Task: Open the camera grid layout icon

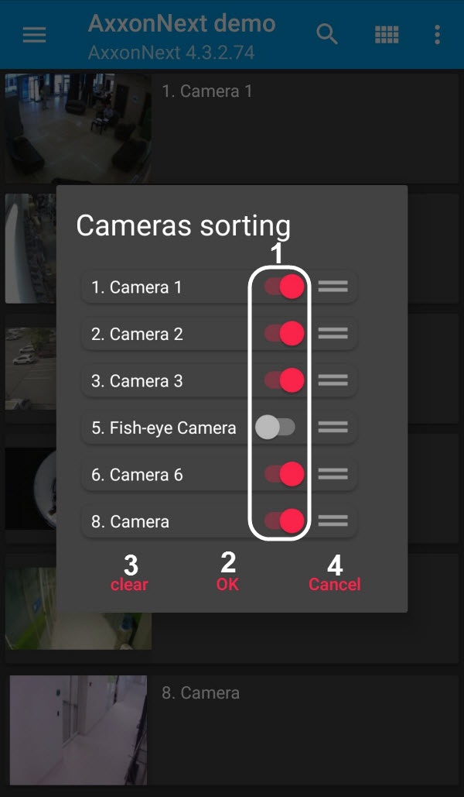Action: click(386, 35)
